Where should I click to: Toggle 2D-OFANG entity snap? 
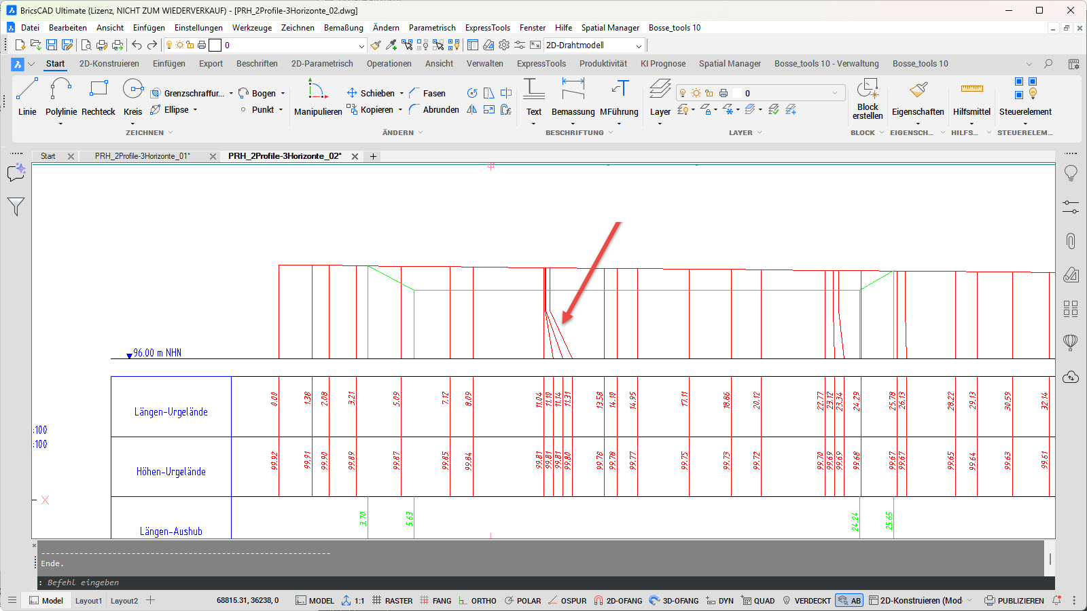pos(618,601)
